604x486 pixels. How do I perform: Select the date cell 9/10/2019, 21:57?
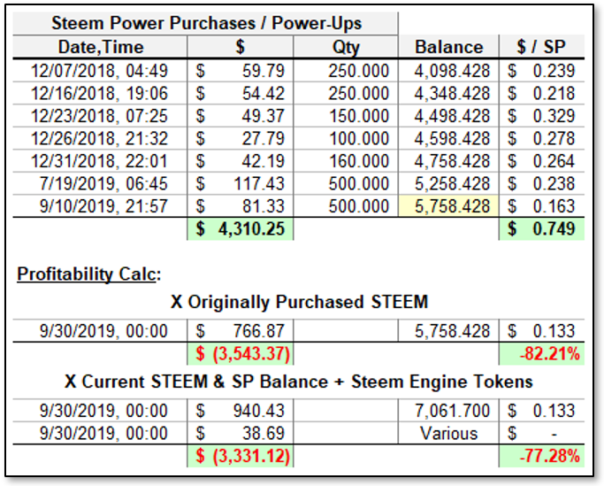100,206
